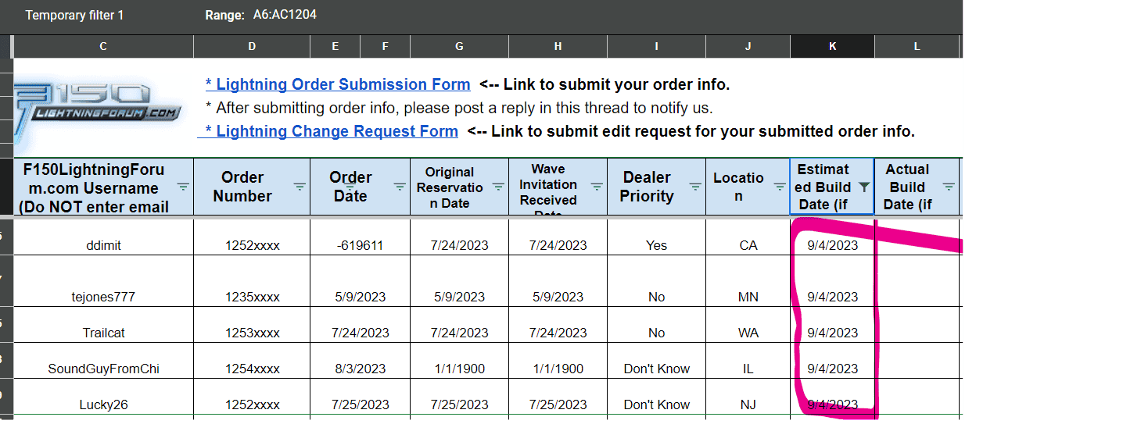The image size is (1141, 424).
Task: Click the filter range A6:AC1204 field
Action: (285, 15)
